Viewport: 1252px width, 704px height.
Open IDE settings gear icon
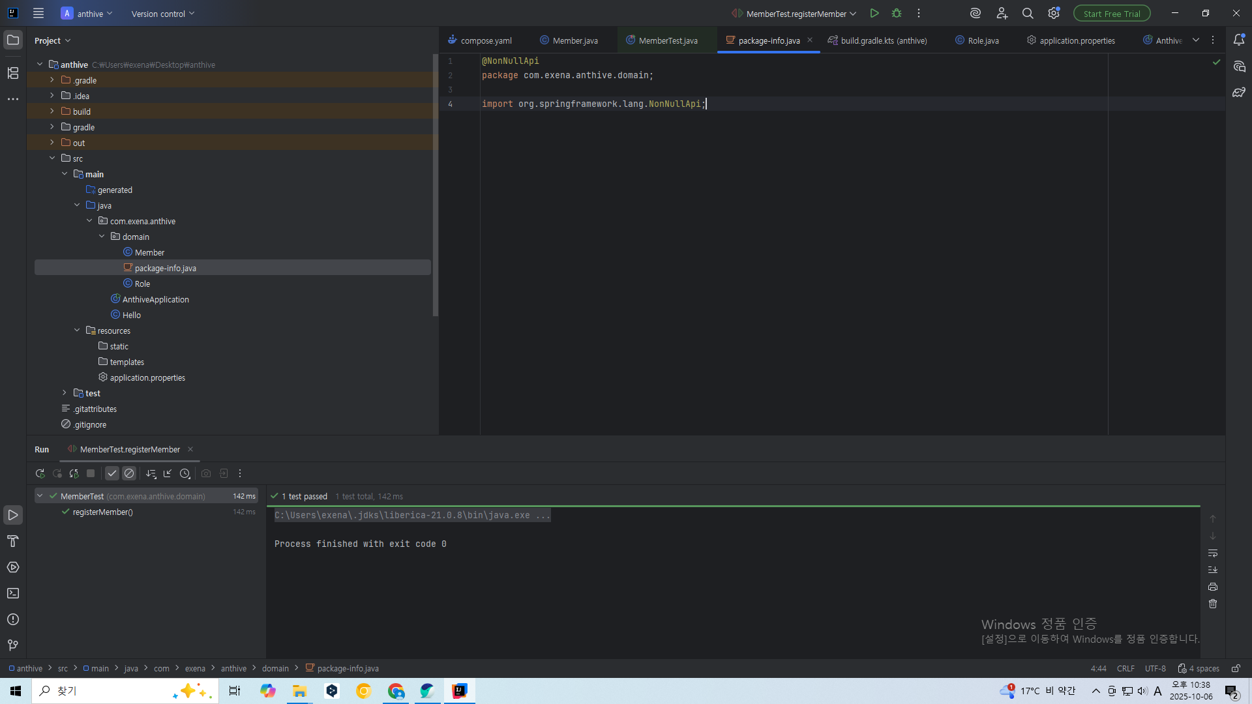coord(1053,14)
